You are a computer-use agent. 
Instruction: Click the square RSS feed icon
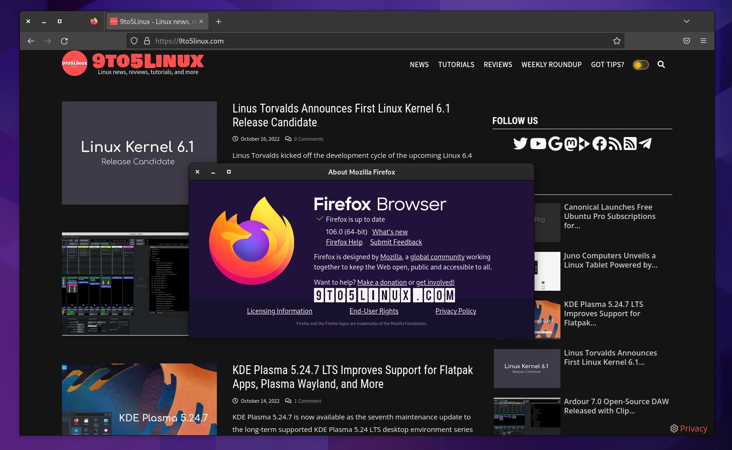(x=630, y=144)
